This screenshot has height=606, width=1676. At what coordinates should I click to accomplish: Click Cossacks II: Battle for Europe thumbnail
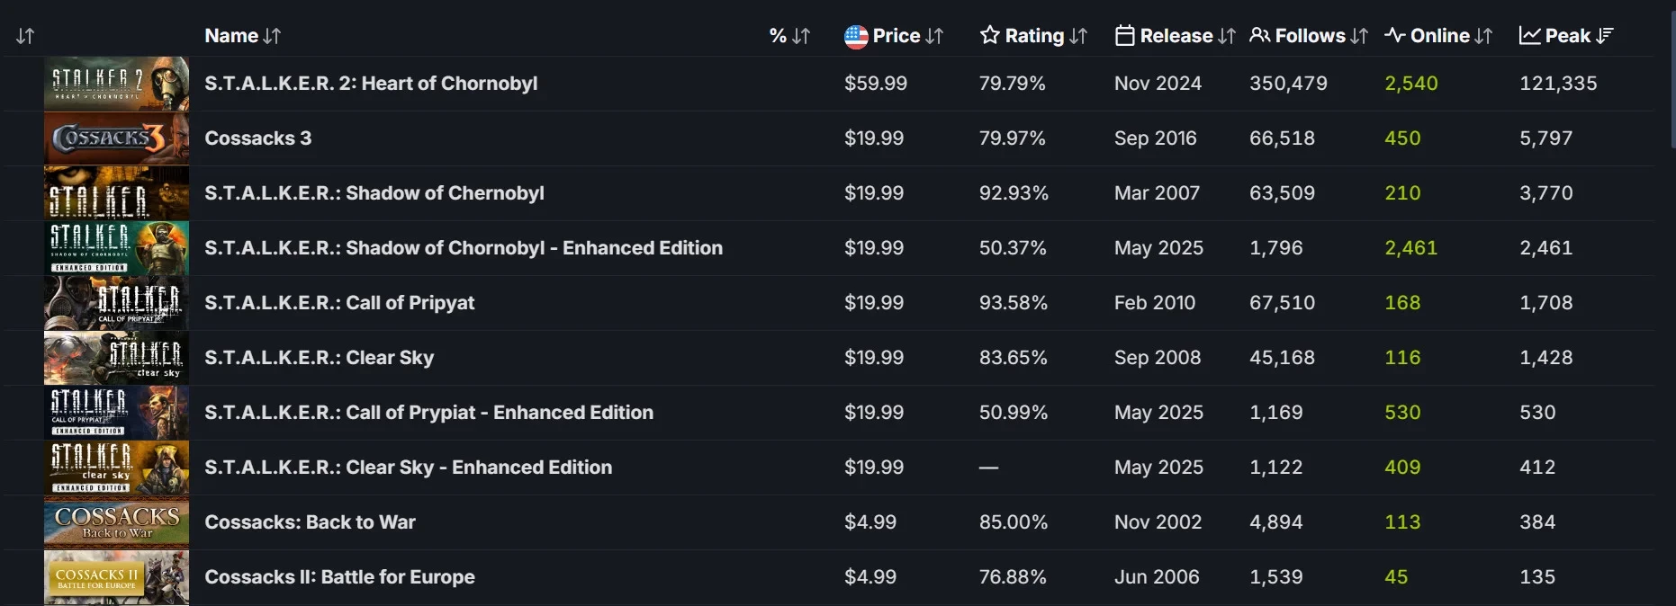(x=116, y=577)
